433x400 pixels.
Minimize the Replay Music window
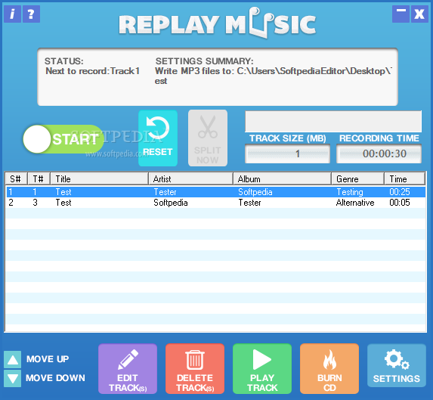pyautogui.click(x=401, y=14)
